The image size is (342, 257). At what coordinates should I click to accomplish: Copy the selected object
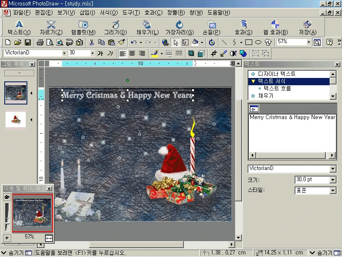click(101, 42)
